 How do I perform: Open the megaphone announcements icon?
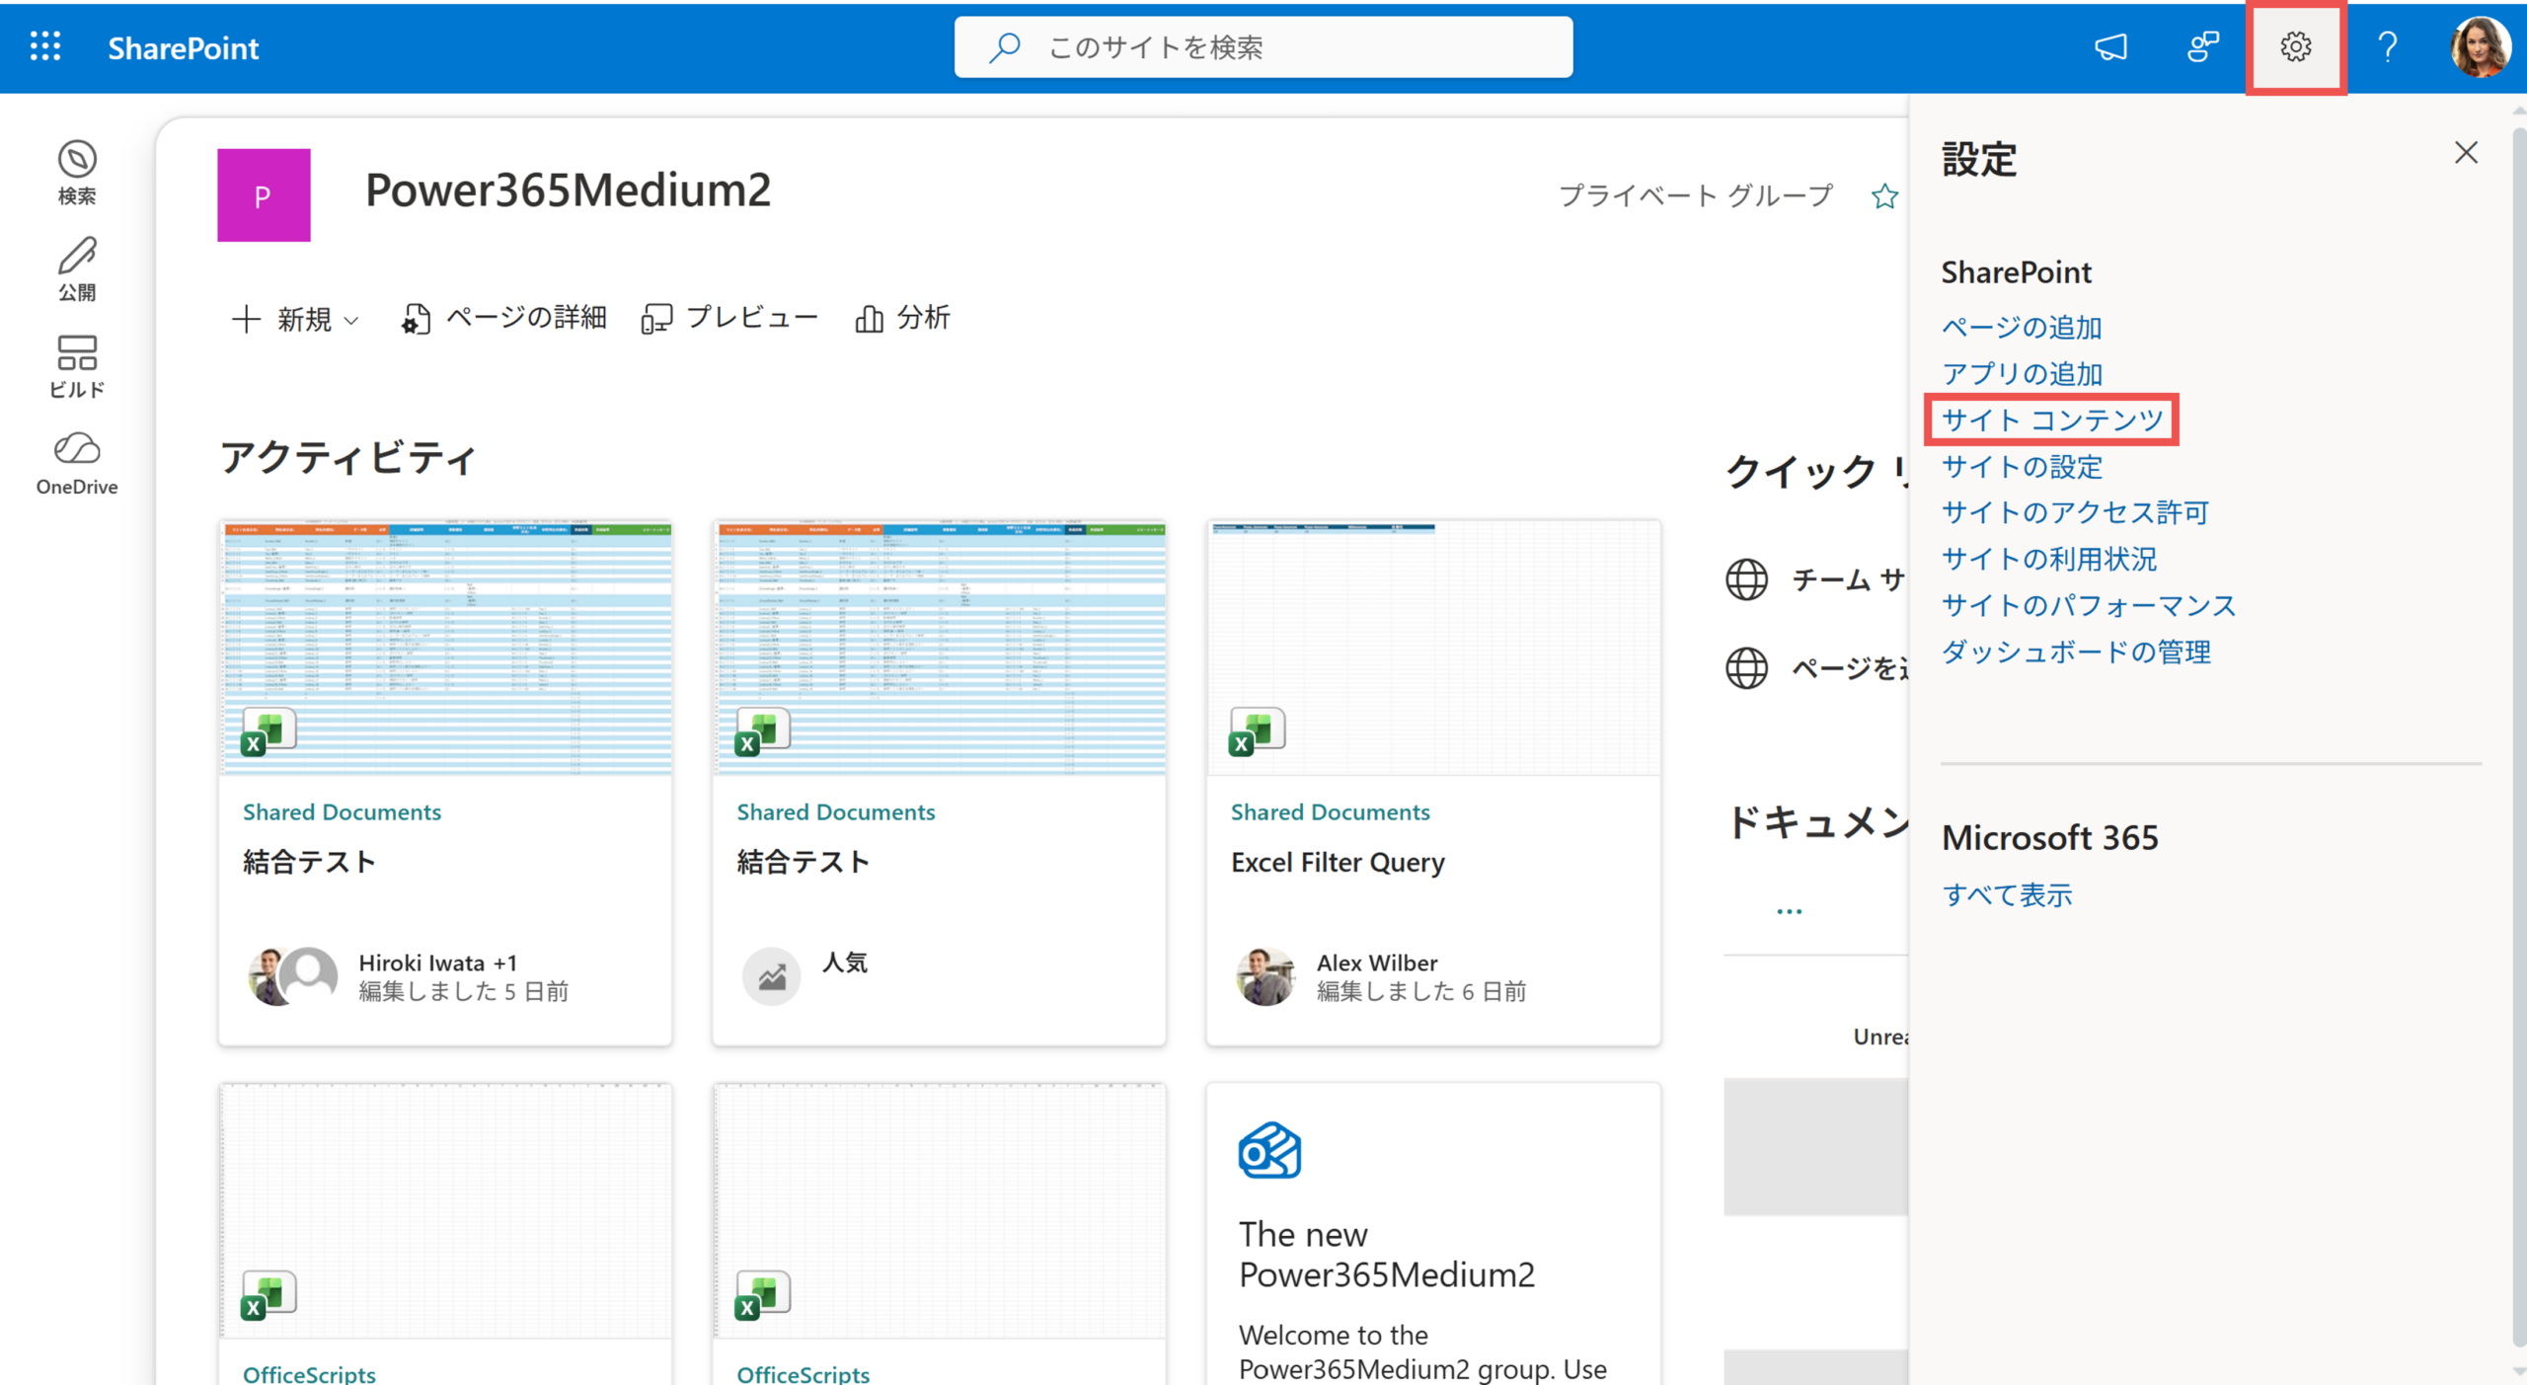pos(2110,46)
